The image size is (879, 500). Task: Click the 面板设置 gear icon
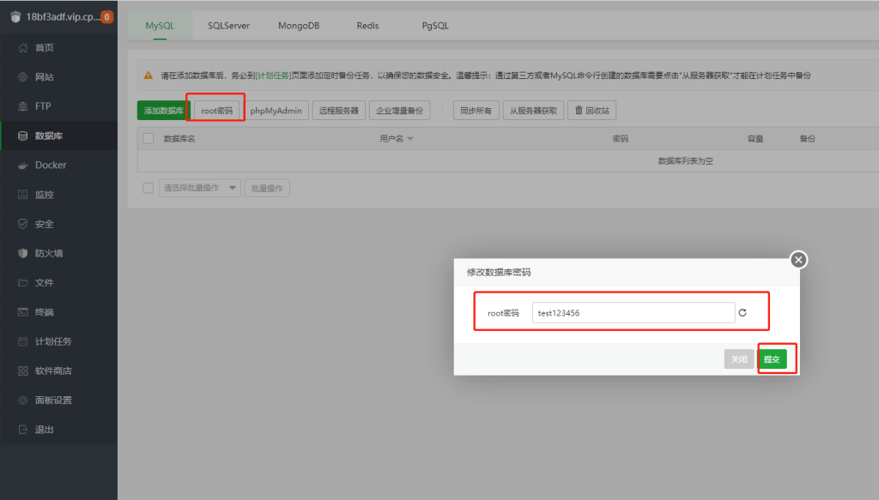[23, 401]
